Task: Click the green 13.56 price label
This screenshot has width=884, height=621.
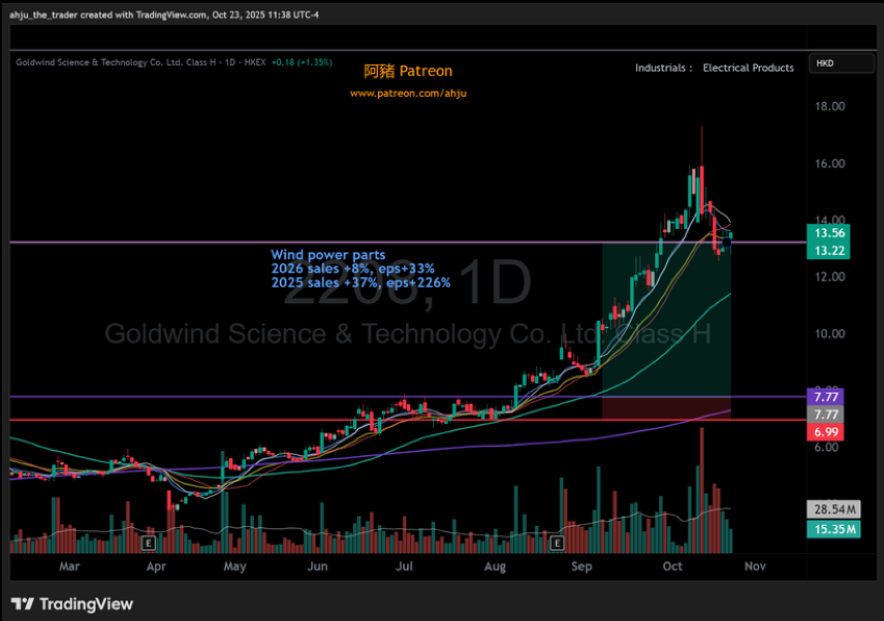Action: pos(829,233)
